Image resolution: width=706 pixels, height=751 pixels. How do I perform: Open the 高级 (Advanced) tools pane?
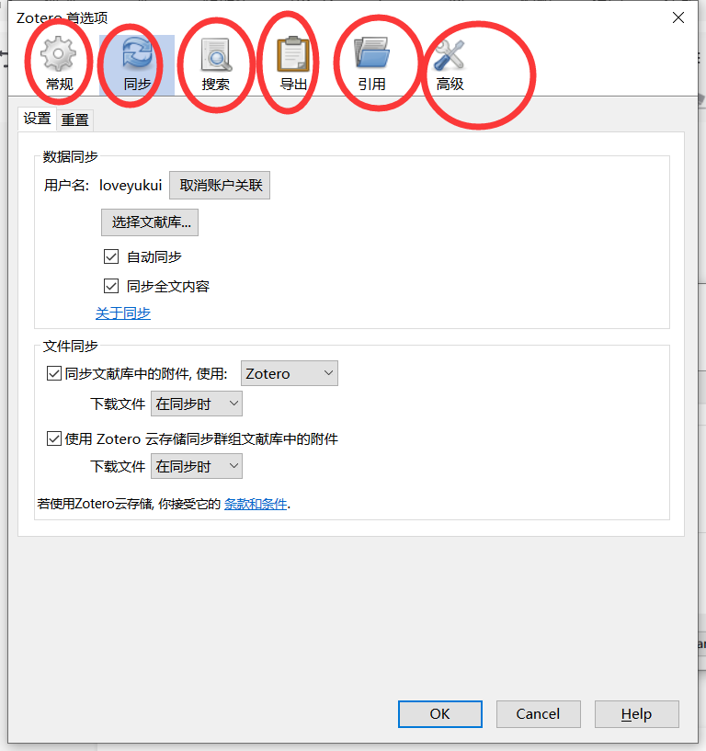(450, 64)
